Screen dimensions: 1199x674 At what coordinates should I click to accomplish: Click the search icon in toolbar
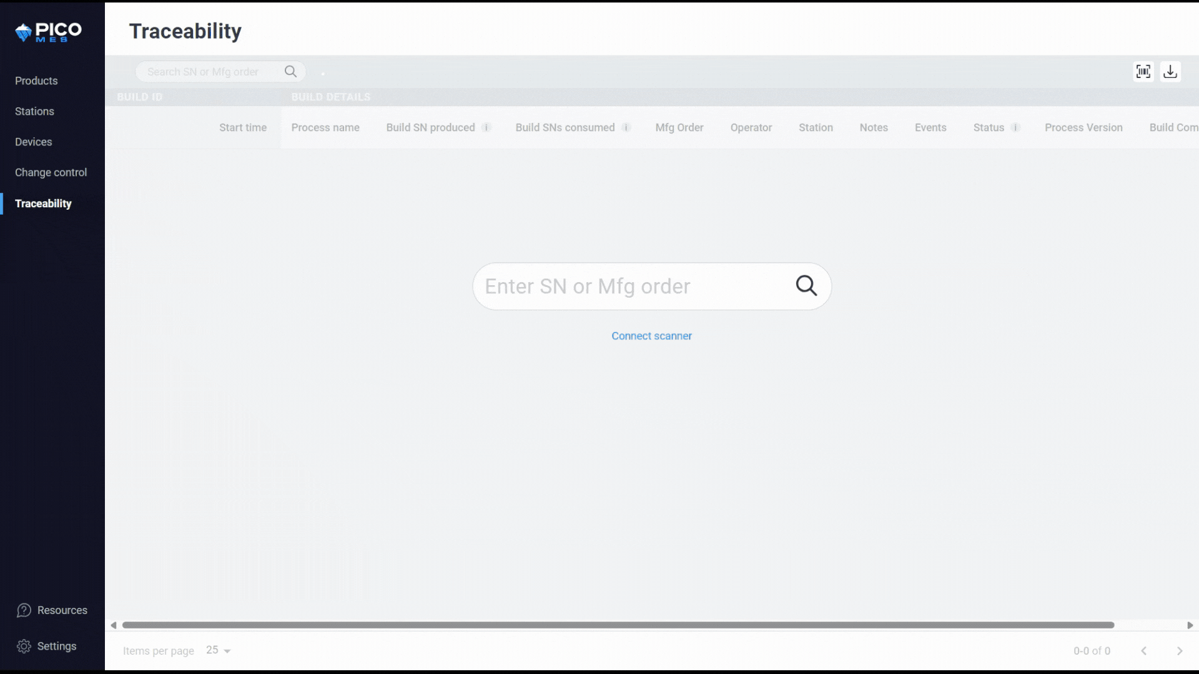(290, 72)
